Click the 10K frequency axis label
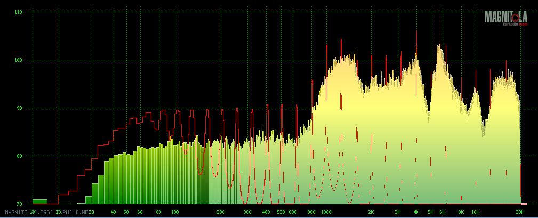Image resolution: width=538 pixels, height=218 pixels. pyautogui.click(x=476, y=212)
